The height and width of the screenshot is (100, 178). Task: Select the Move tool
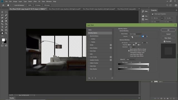click(2, 12)
